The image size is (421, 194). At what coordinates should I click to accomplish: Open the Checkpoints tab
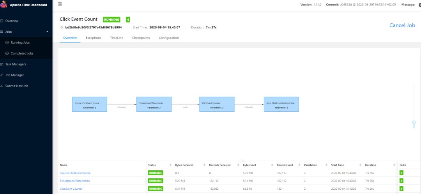point(141,38)
